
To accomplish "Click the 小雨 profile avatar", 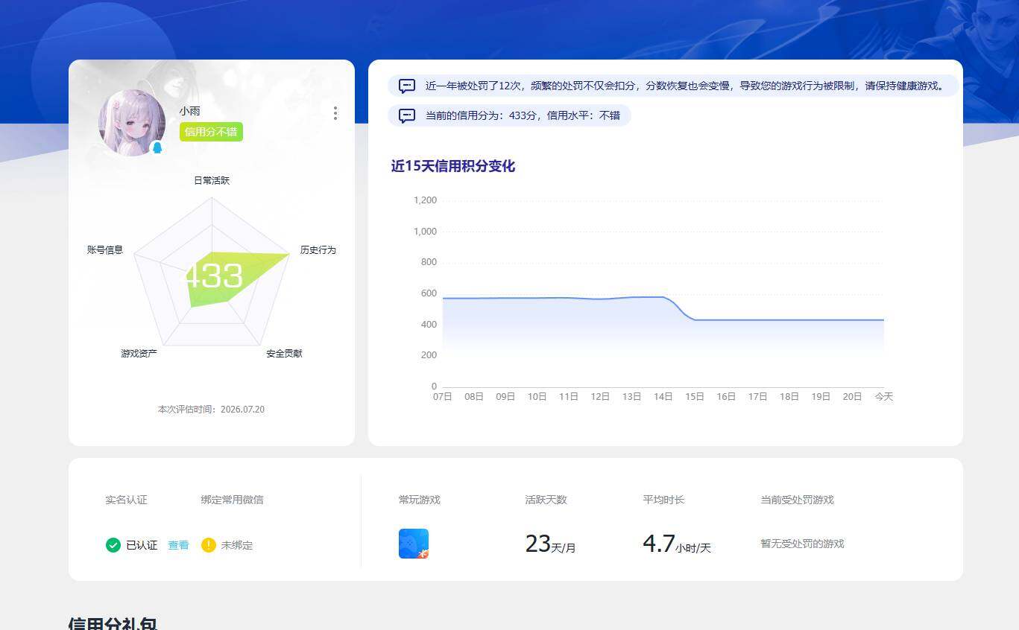I will pos(132,123).
